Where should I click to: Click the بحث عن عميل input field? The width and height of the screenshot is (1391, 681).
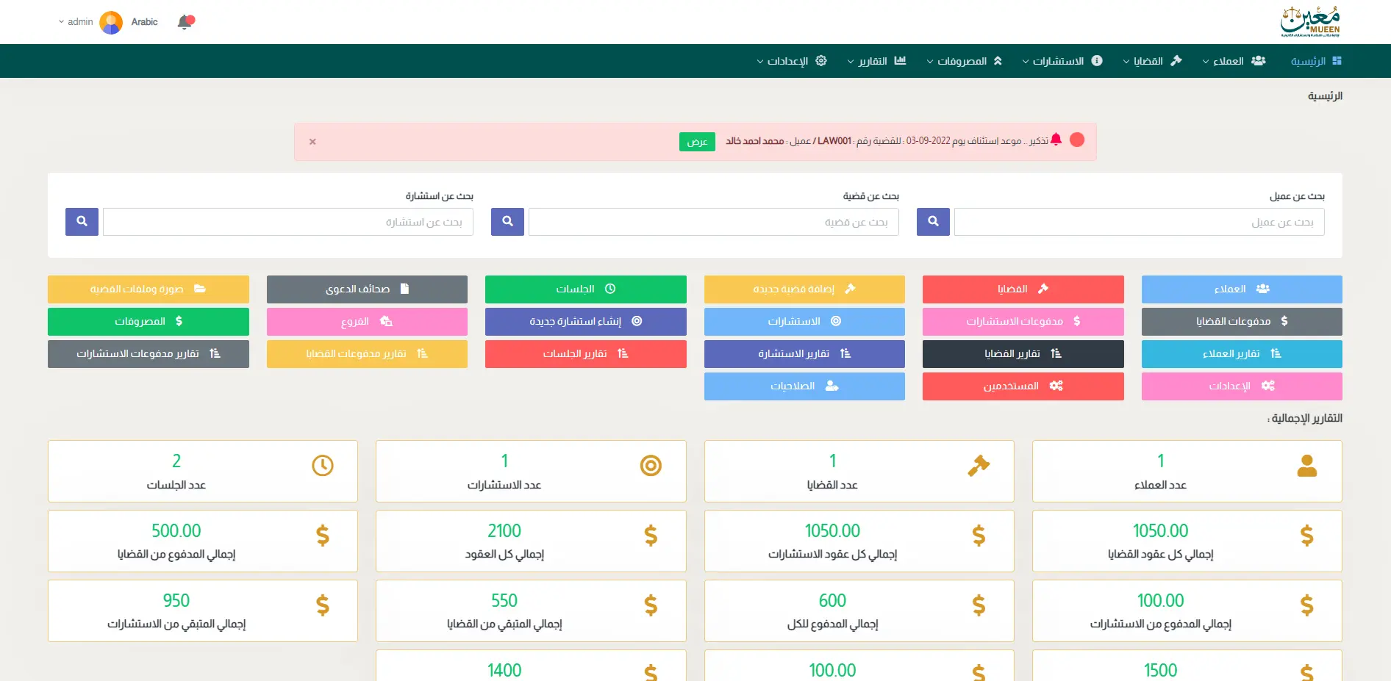pos(1138,222)
